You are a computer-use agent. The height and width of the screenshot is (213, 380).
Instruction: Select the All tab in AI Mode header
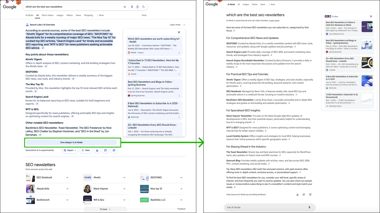point(239,5)
